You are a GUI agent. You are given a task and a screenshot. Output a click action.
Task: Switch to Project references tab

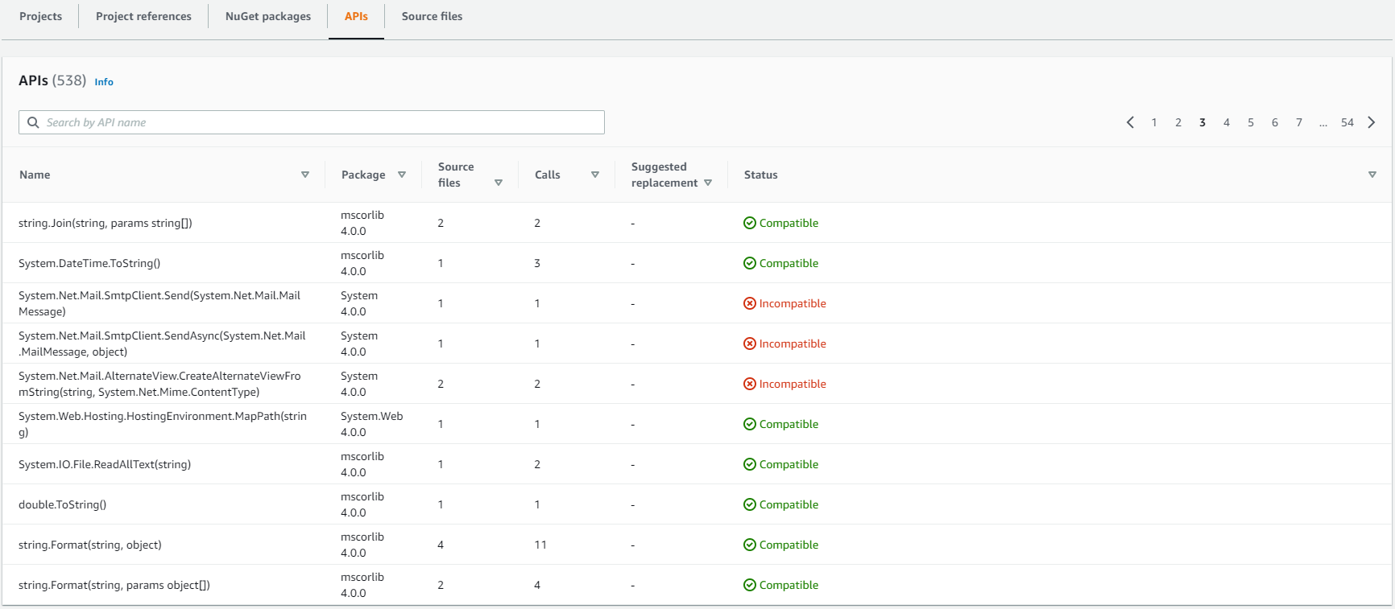tap(143, 16)
